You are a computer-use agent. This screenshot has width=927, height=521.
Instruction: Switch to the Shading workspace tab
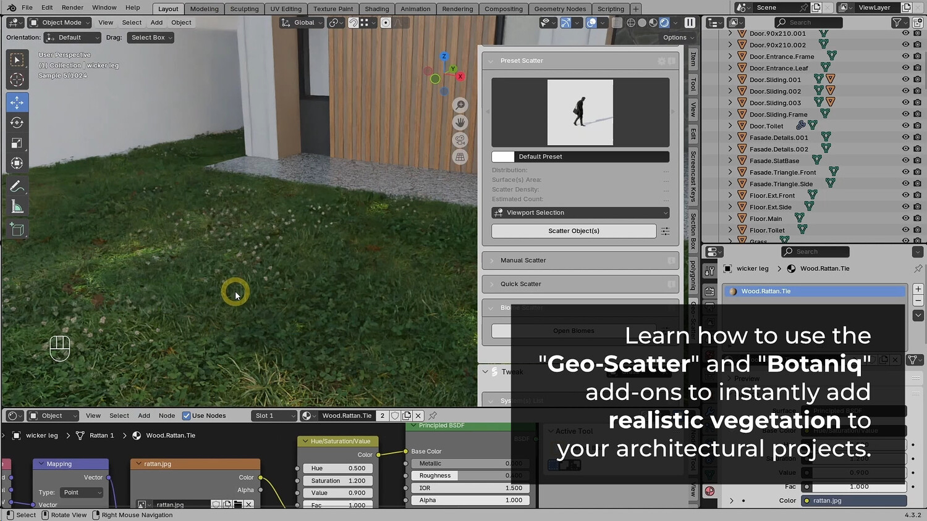tap(376, 9)
